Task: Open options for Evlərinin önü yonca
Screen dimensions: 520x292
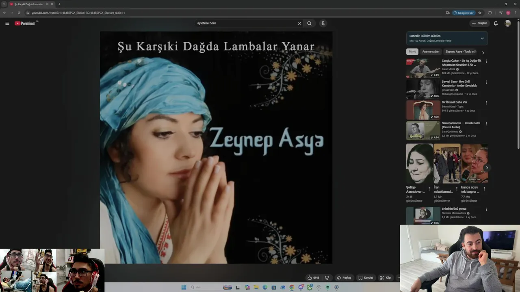Action: (x=486, y=209)
